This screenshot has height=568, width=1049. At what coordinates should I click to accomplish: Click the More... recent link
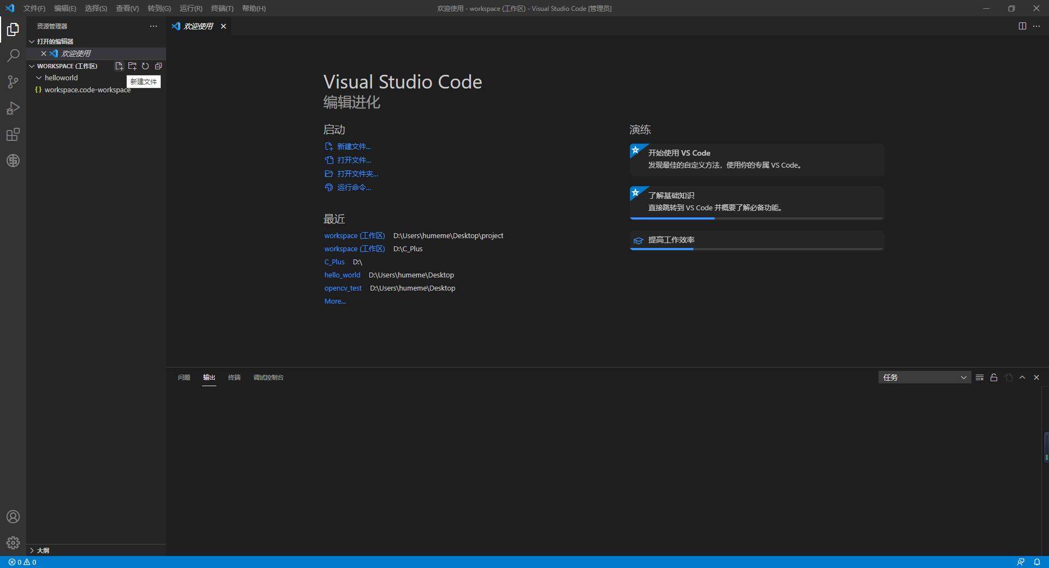point(335,301)
